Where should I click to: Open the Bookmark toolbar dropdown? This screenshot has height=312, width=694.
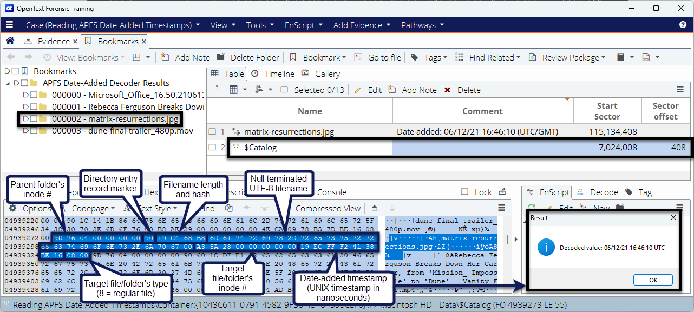point(318,57)
